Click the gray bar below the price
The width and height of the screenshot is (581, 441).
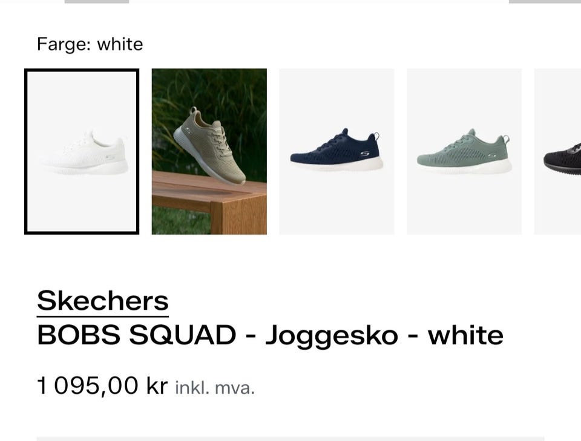(290, 439)
